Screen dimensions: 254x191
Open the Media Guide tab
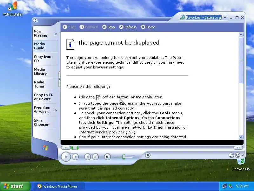[x=45, y=46]
